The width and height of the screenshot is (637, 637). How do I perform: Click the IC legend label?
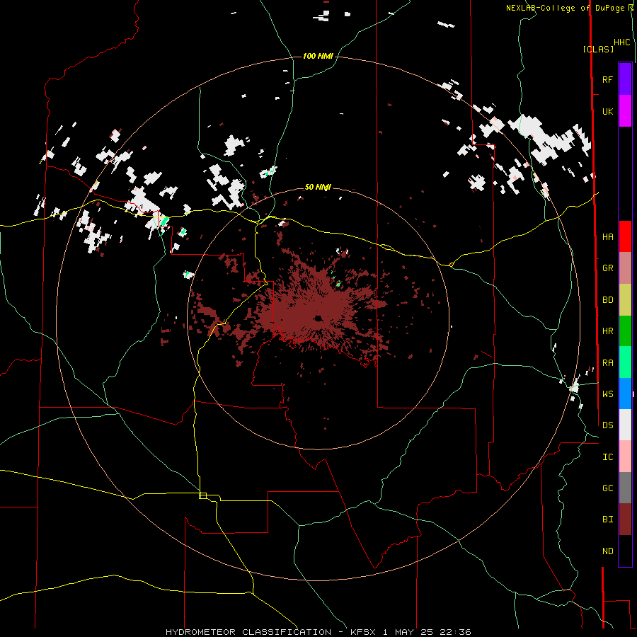point(608,457)
